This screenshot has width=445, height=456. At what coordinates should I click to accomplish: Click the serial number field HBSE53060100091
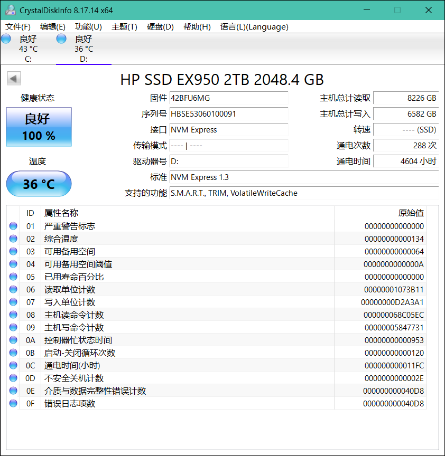click(229, 113)
